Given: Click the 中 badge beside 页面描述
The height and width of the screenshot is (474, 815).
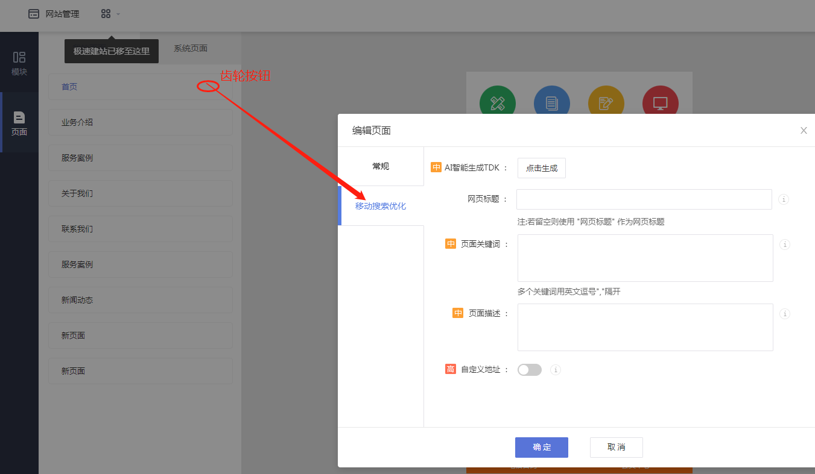Looking at the screenshot, I should [458, 313].
